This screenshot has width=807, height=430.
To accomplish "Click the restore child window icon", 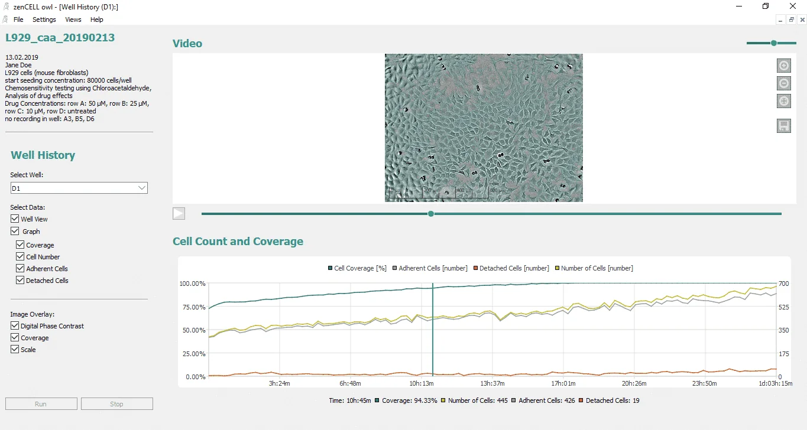I will (x=791, y=19).
